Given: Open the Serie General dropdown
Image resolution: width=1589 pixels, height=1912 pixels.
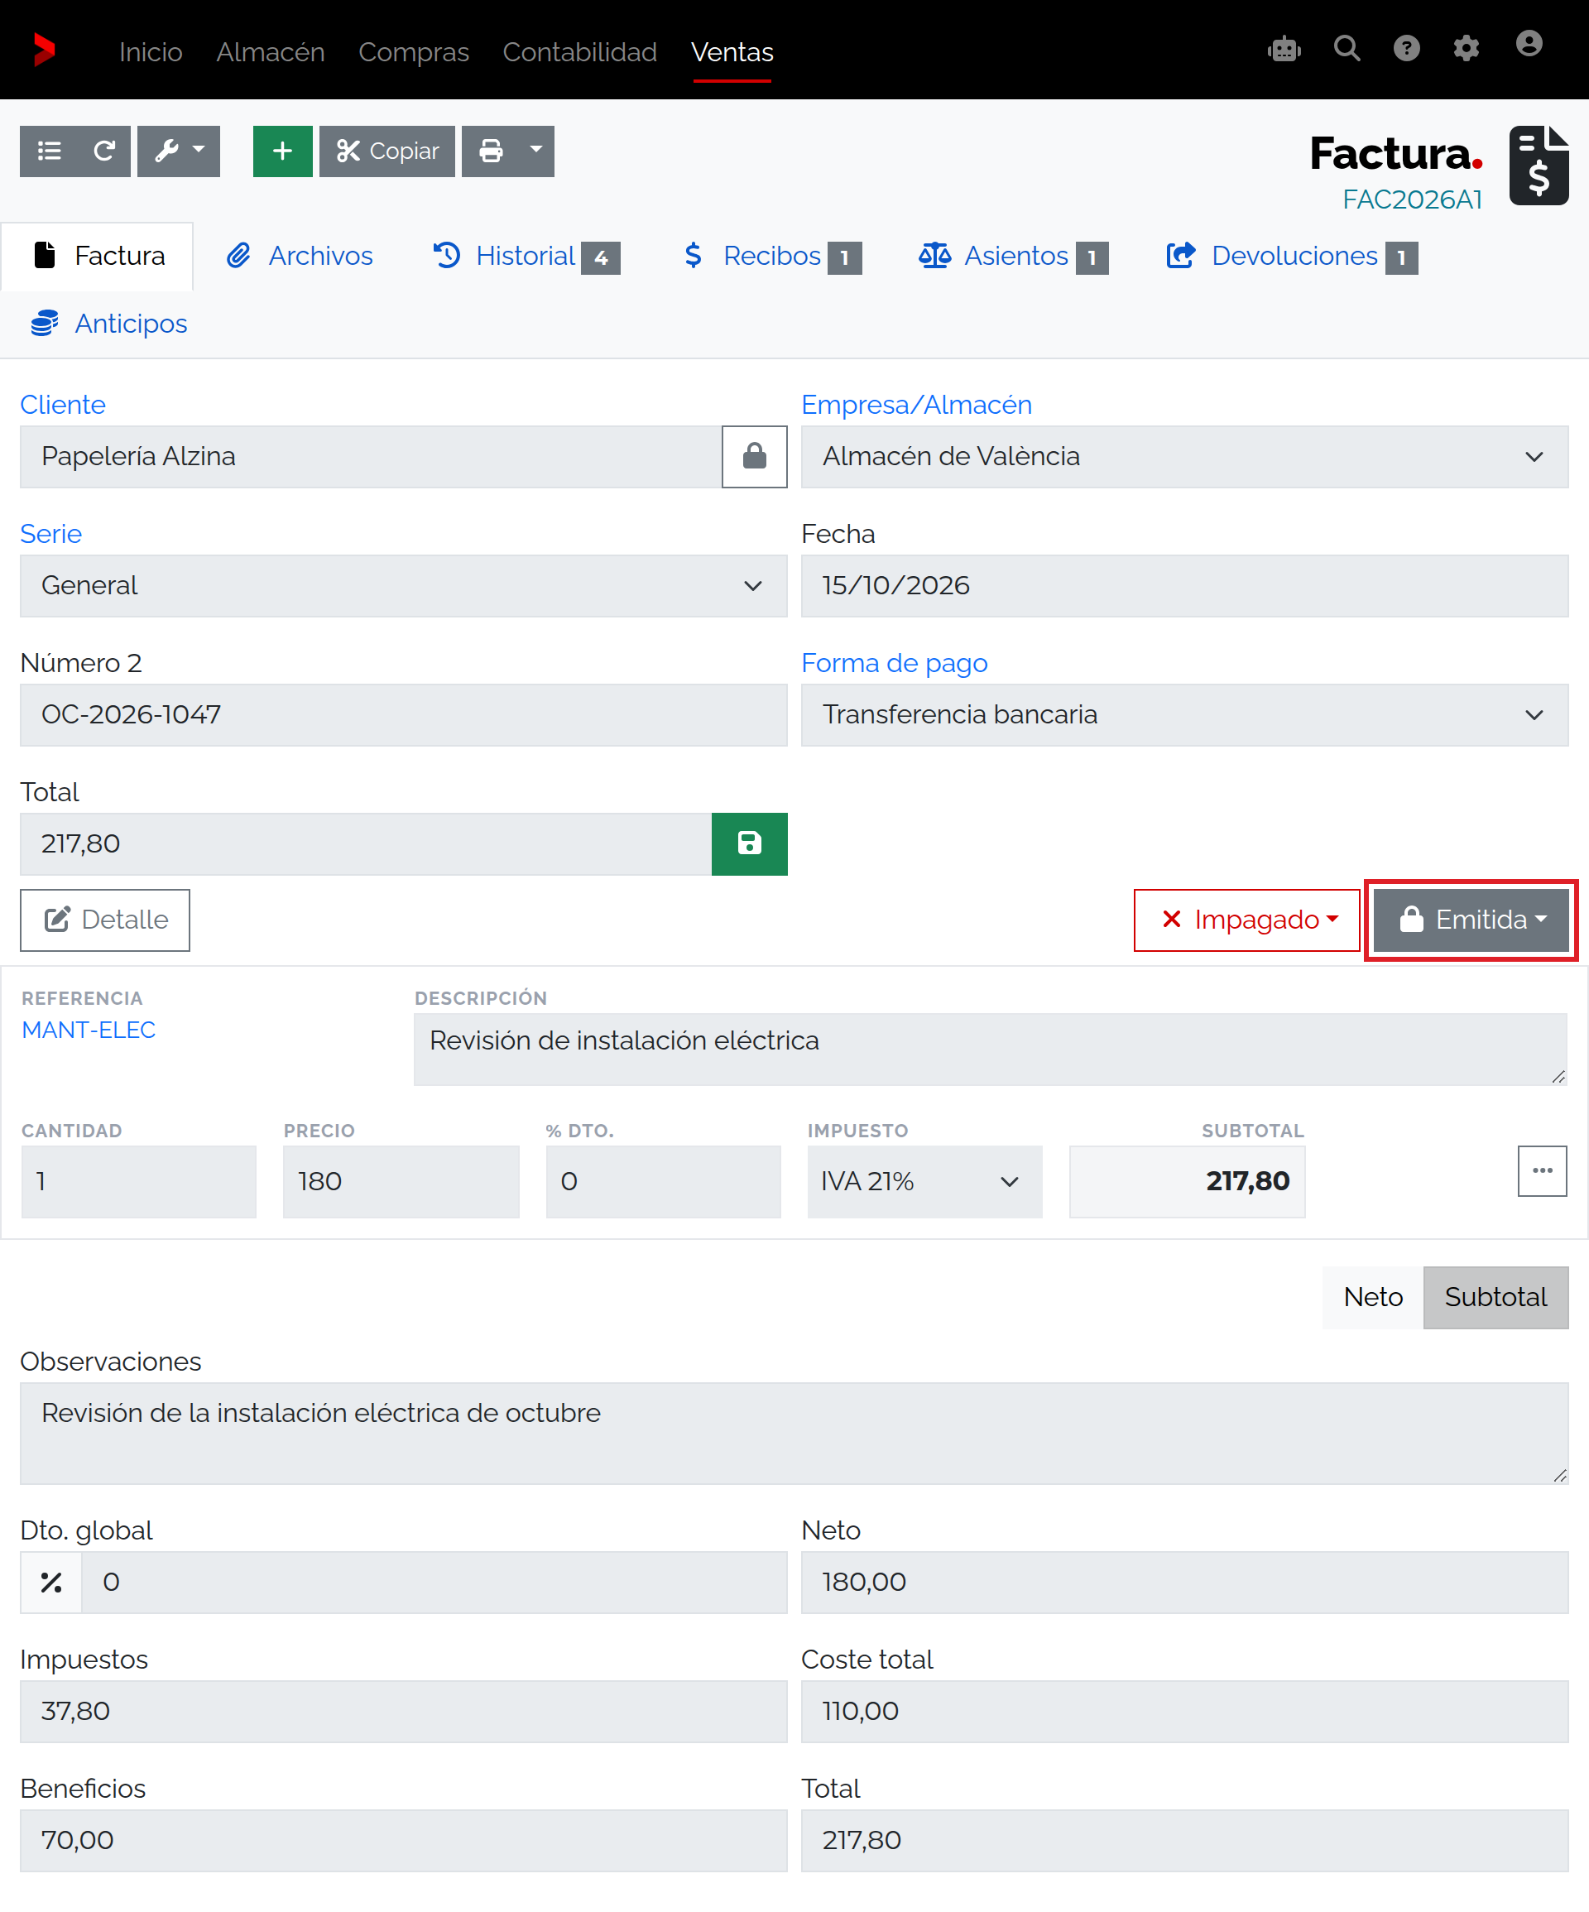Looking at the screenshot, I should (x=403, y=585).
